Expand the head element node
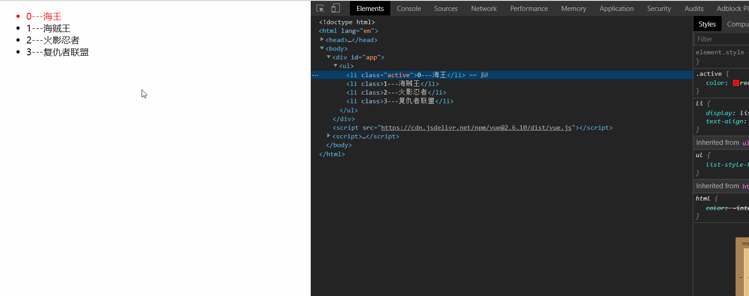 point(322,39)
